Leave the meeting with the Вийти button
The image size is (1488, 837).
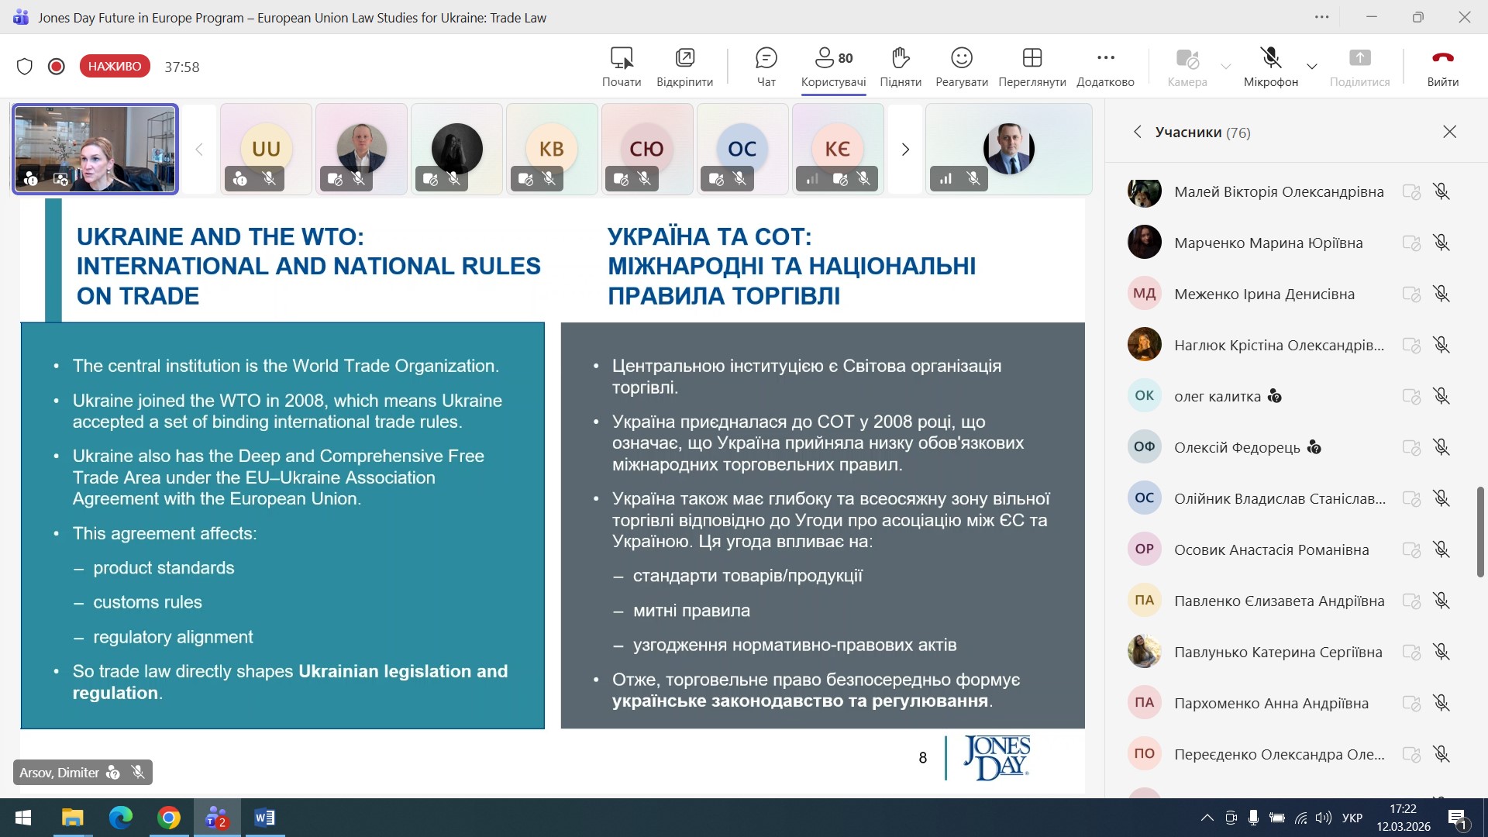[x=1442, y=67]
